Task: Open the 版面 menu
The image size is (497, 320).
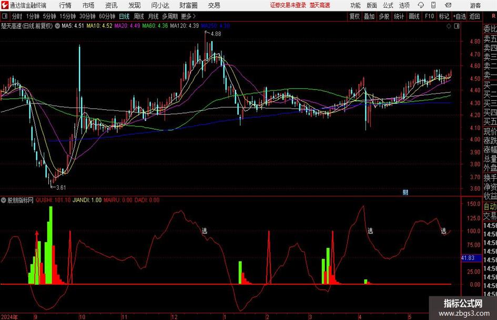Action: 372,5
